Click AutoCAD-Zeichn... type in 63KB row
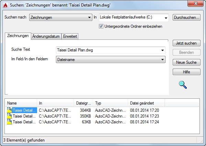 click(x=110, y=122)
